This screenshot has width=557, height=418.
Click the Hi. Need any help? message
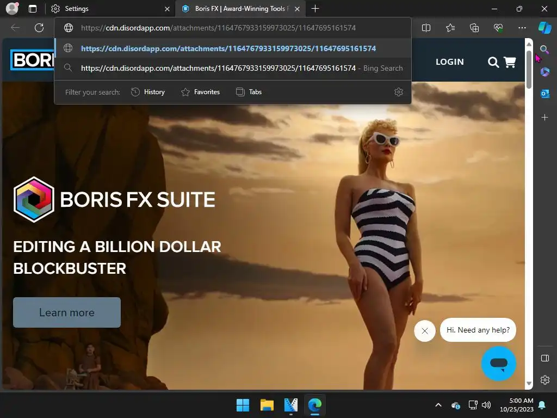click(478, 330)
